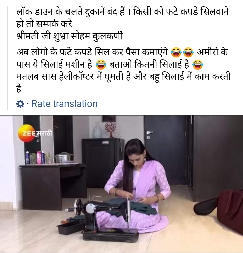Open the photo of woman sewing
This screenshot has width=243, height=253.
(122, 184)
